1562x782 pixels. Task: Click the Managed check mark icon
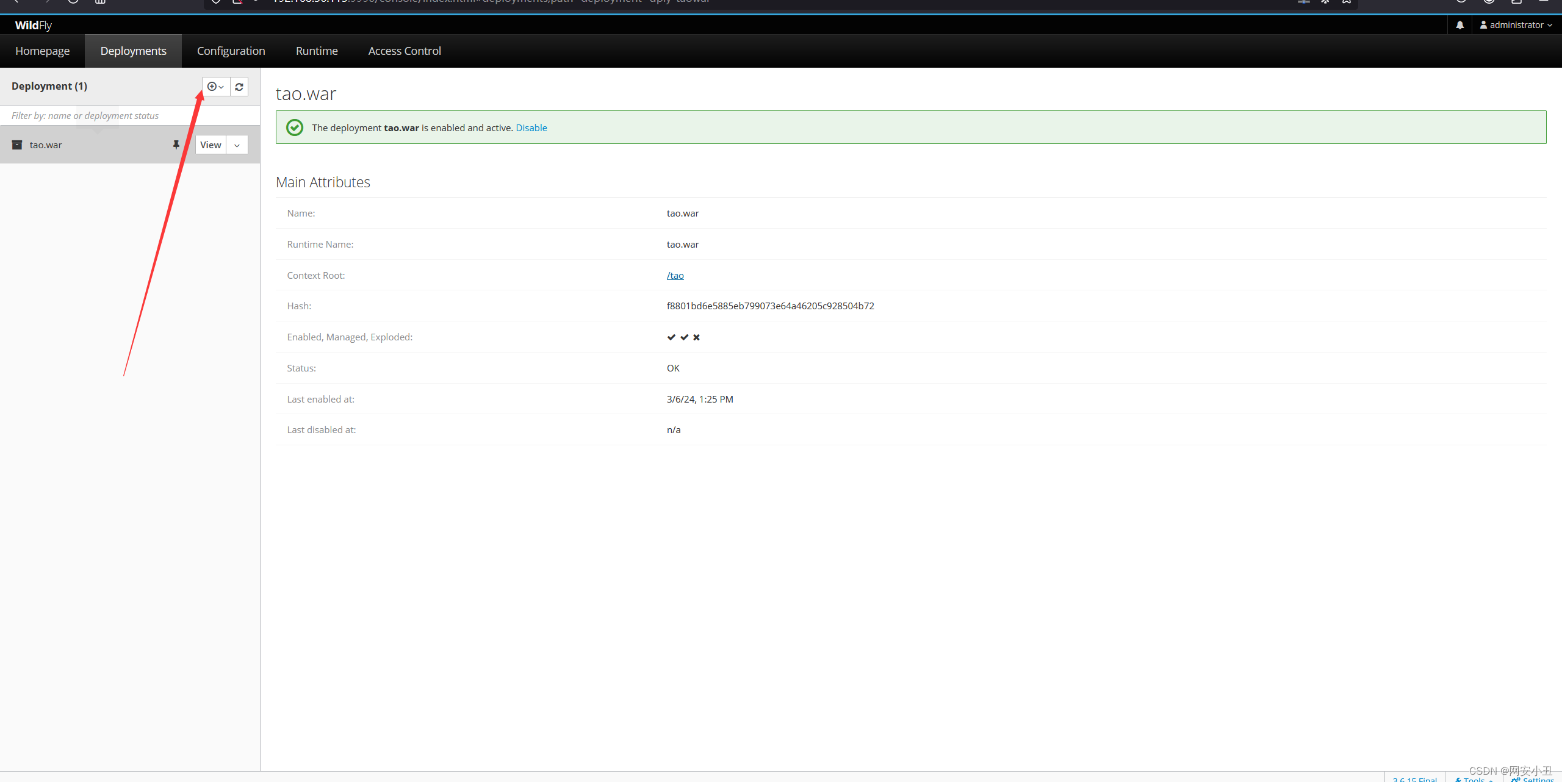684,337
